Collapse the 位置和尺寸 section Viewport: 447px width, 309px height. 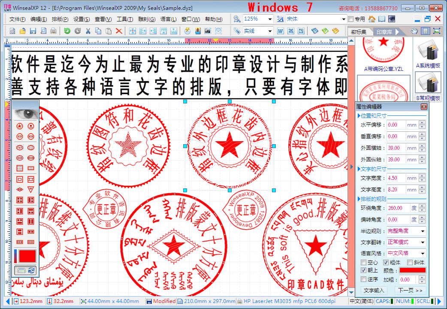tap(359, 115)
